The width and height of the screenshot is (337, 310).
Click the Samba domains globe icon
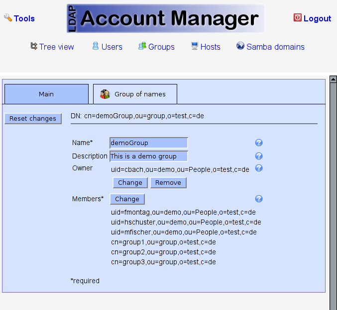pos(240,46)
